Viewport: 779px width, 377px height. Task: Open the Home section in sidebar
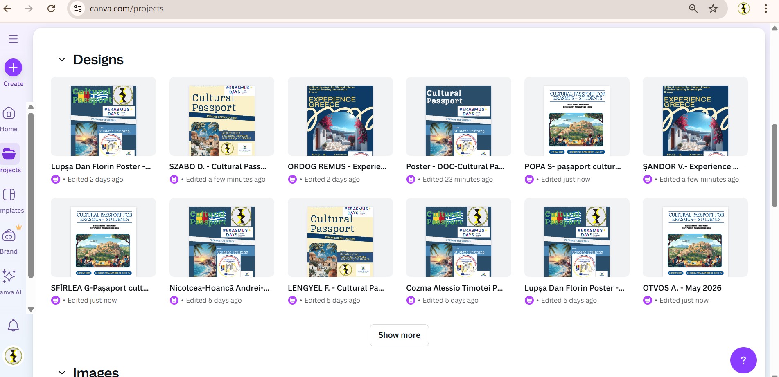coord(9,114)
